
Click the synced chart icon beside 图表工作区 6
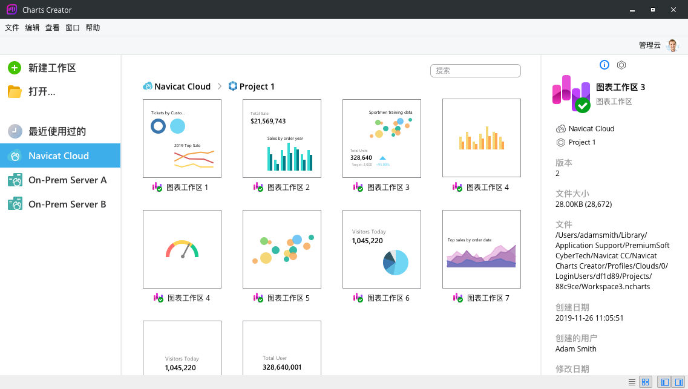(x=358, y=298)
